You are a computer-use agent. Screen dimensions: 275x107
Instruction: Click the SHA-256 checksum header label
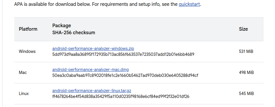click(x=74, y=32)
